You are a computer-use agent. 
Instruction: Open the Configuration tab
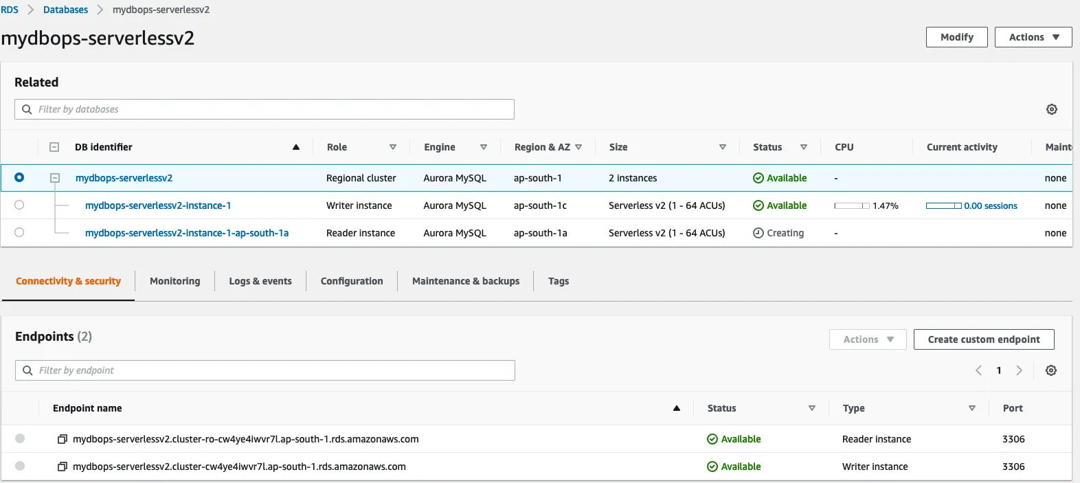click(352, 281)
